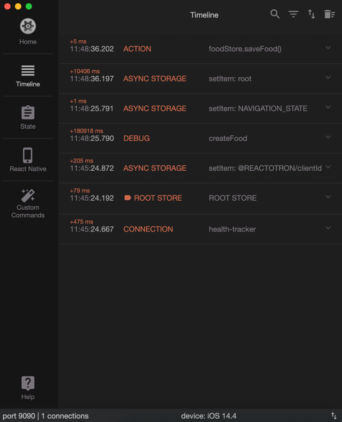Open the timeline search magnifier

pyautogui.click(x=275, y=14)
